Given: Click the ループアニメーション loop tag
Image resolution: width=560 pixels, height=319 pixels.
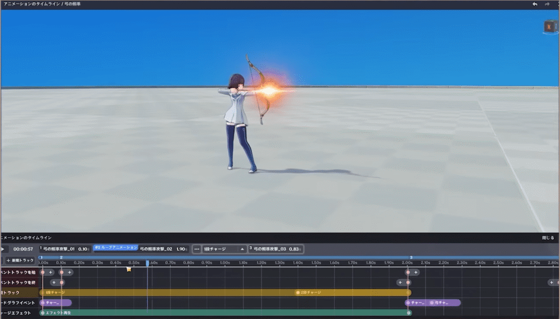Looking at the screenshot, I should 115,247.
